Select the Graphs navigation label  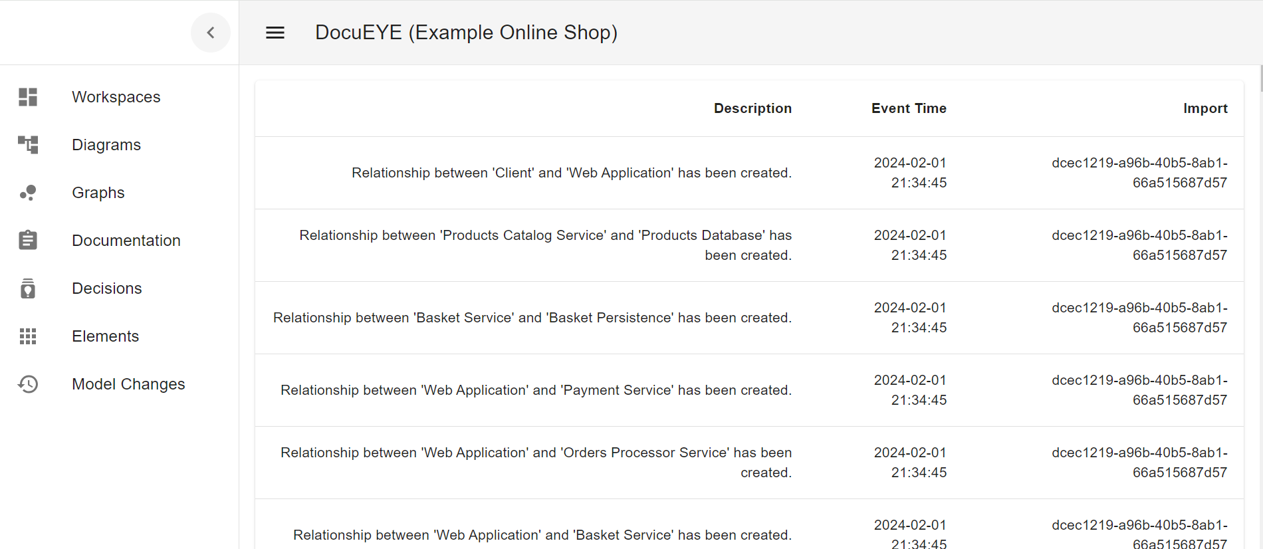point(98,193)
